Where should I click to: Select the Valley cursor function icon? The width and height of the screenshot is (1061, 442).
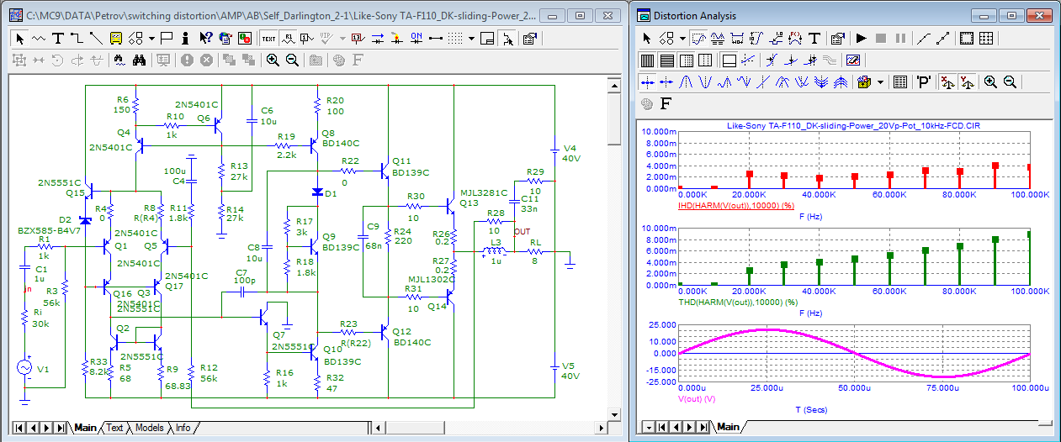704,82
